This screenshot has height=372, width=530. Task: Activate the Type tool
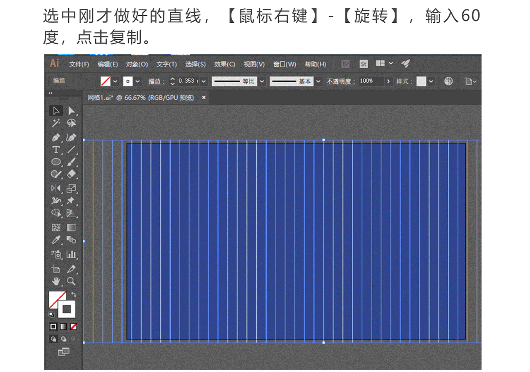click(x=56, y=150)
